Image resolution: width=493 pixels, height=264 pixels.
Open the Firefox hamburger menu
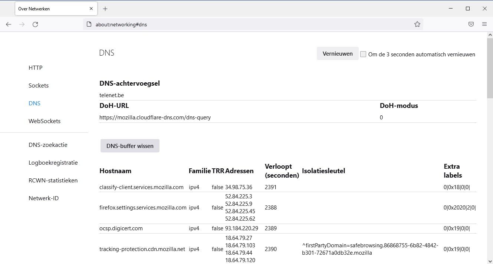pos(484,24)
